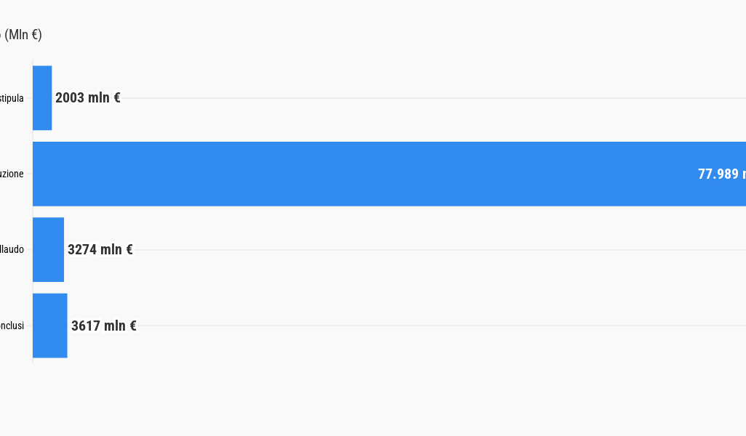Click the gridline right of the 2003 label
The image size is (746, 436).
tap(436, 97)
